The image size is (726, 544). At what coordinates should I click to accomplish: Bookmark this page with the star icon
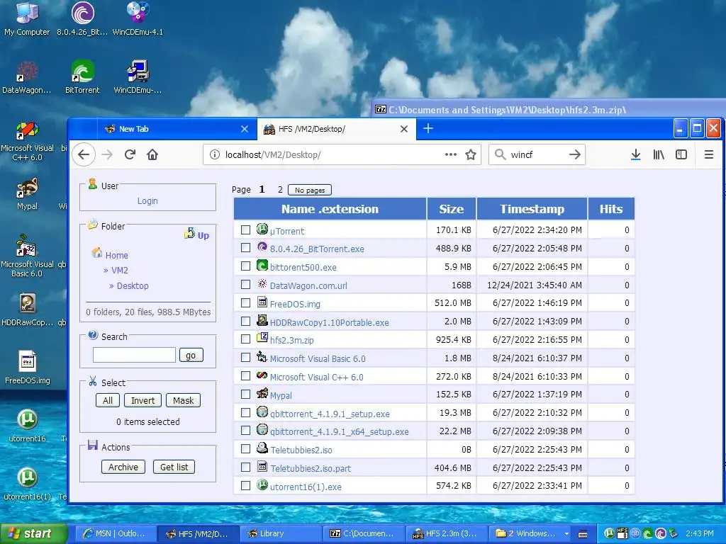[471, 154]
